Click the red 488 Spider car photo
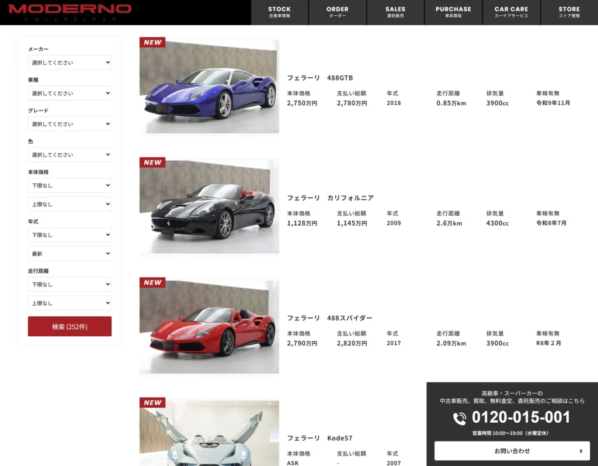 pyautogui.click(x=209, y=327)
